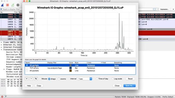Click the capture file properties icon in status bar
Viewport: 175px width, 98px height.
click(x=5, y=97)
